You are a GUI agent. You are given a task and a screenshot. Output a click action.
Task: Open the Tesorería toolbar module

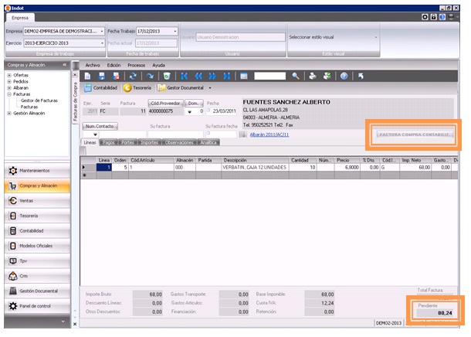point(138,88)
